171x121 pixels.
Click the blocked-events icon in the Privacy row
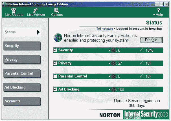[x=113, y=63]
